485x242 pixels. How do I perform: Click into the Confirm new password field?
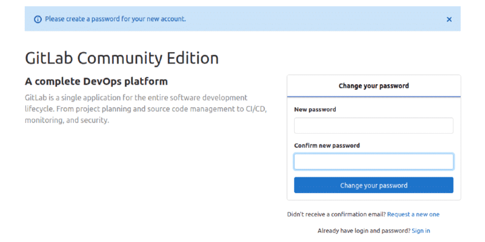[x=373, y=162]
